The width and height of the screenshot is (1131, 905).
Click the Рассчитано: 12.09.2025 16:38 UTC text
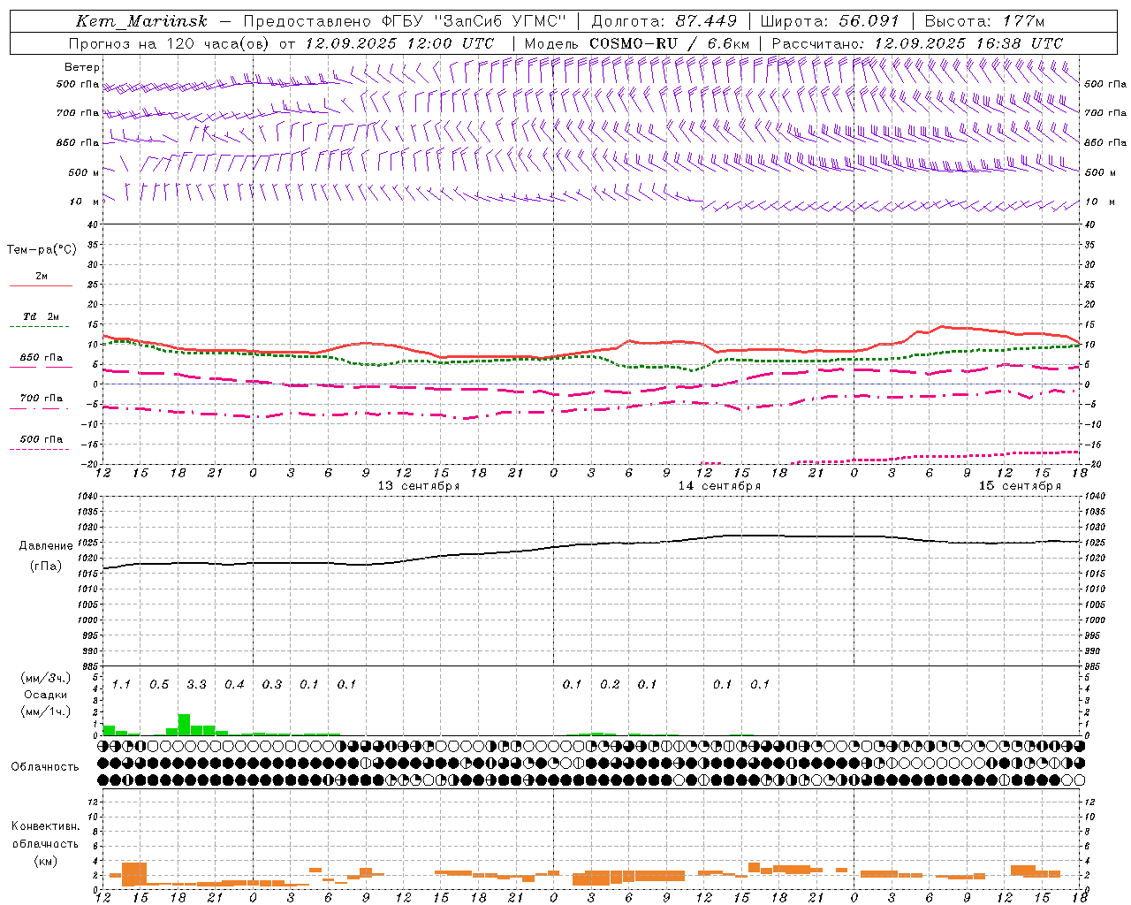tap(917, 43)
